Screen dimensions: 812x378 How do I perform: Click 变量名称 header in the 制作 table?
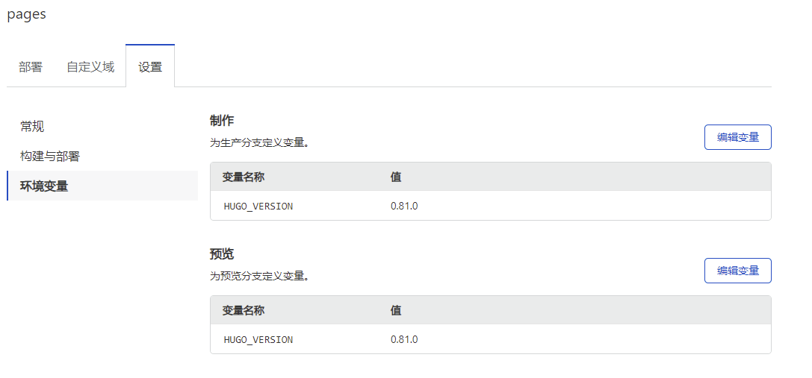pyautogui.click(x=244, y=177)
